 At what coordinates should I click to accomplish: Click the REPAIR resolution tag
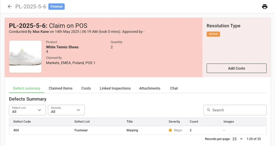click(x=213, y=34)
